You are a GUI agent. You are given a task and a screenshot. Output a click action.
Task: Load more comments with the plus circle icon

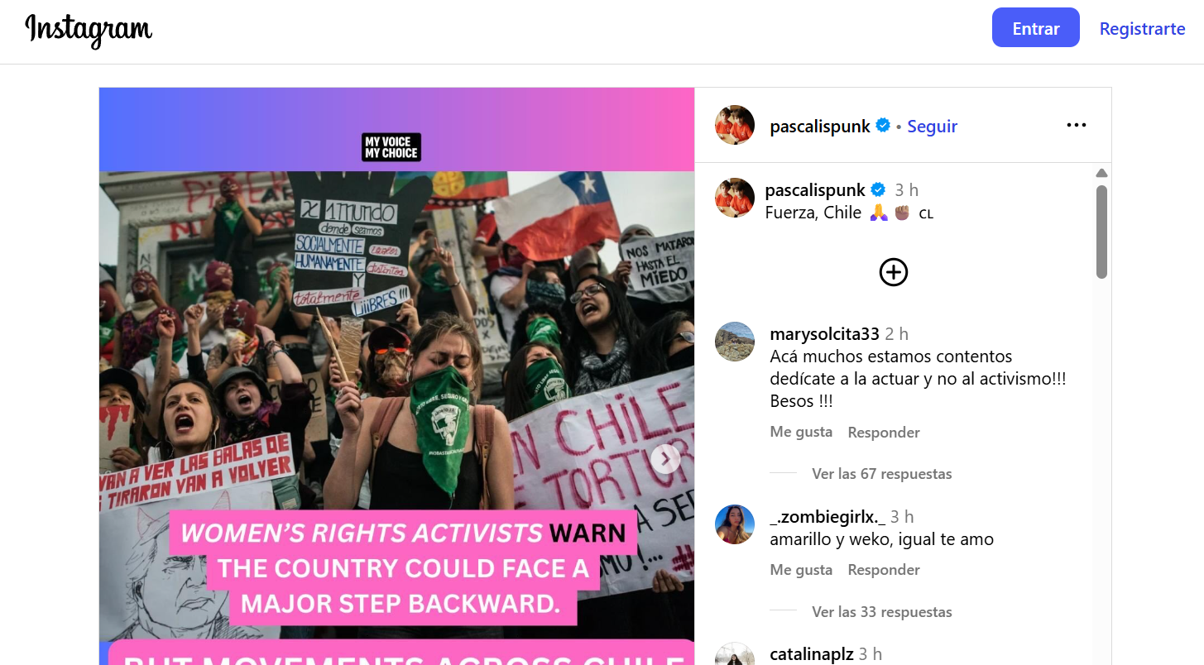coord(894,272)
